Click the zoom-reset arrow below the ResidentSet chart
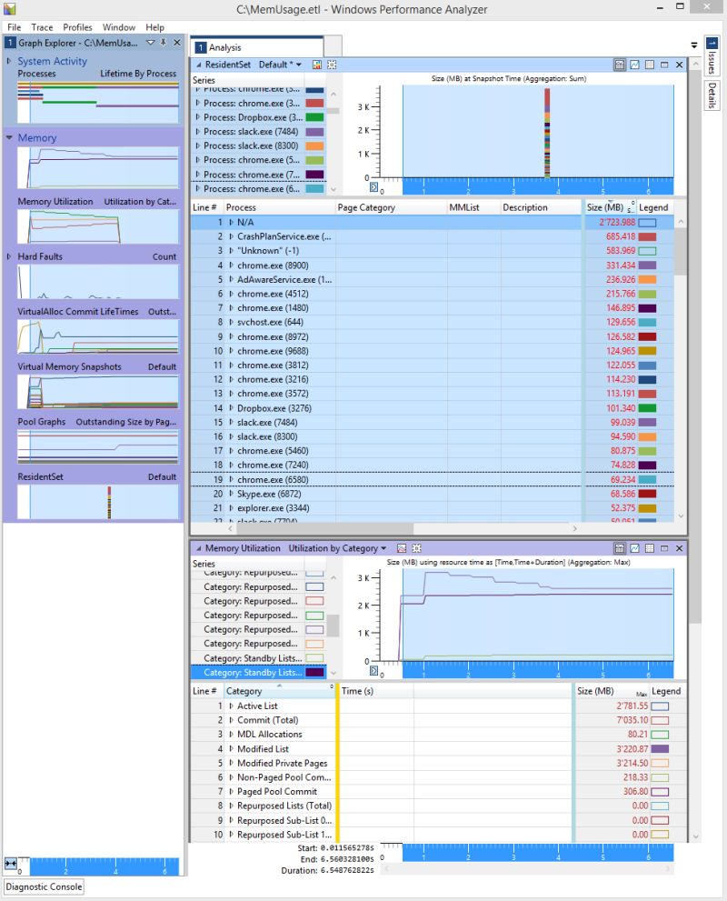 tap(374, 186)
